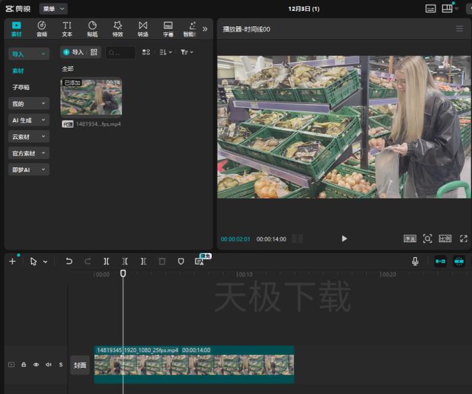Click the undo arrow in timeline toolbar
The height and width of the screenshot is (394, 472).
pyautogui.click(x=69, y=261)
